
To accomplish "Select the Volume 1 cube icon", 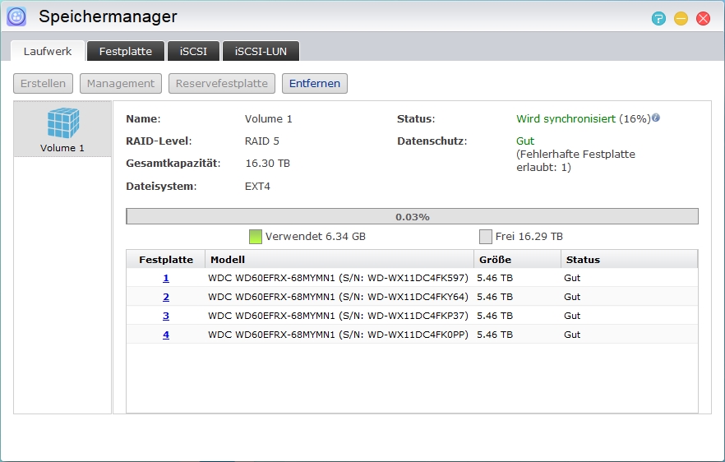I will (63, 124).
